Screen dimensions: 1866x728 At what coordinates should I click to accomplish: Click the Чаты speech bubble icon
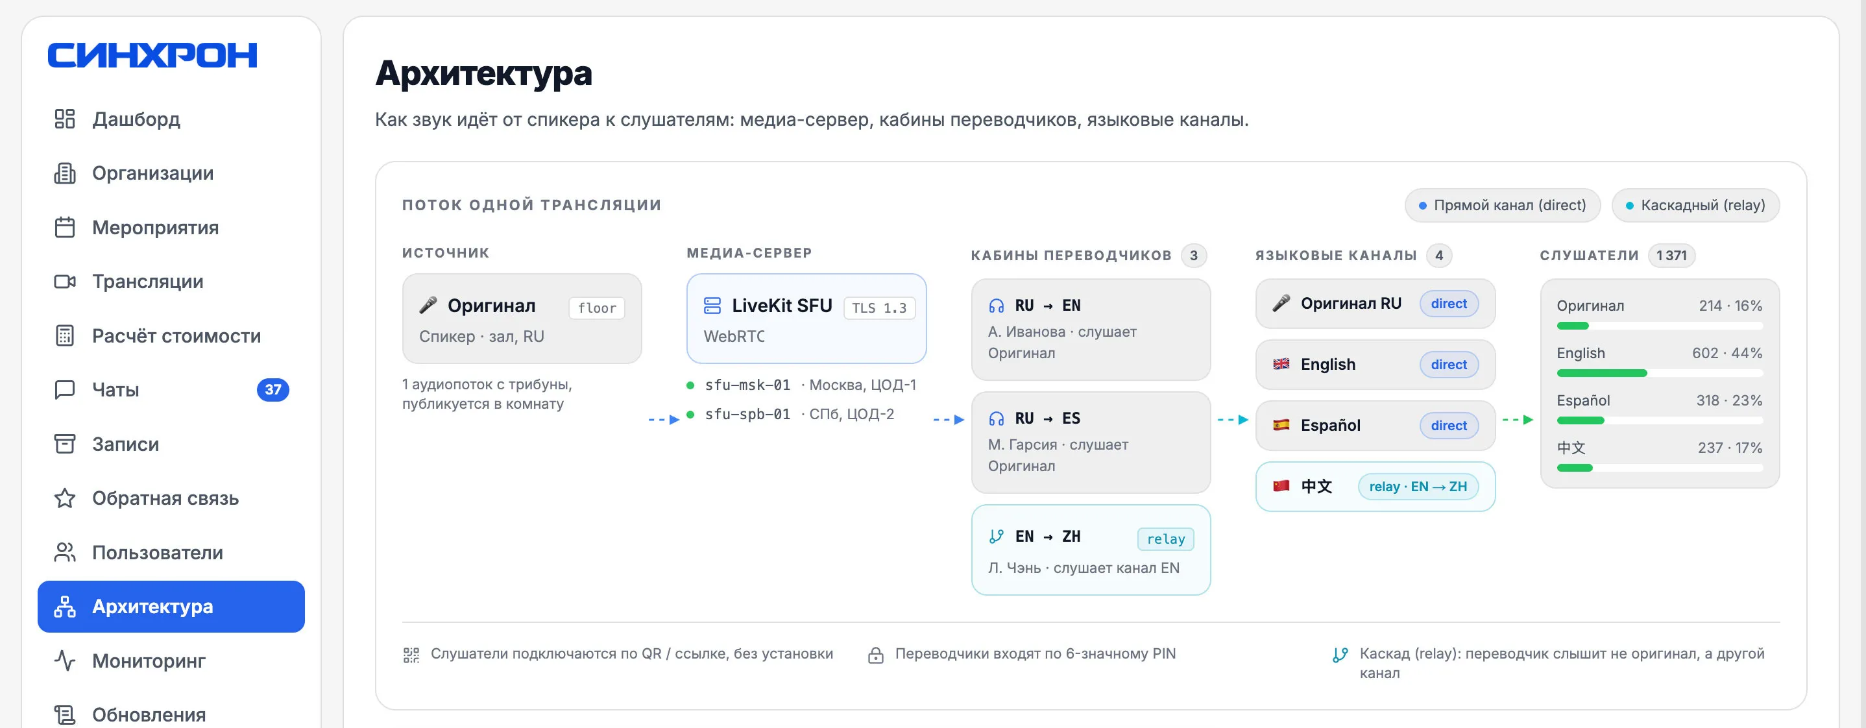[x=64, y=390]
